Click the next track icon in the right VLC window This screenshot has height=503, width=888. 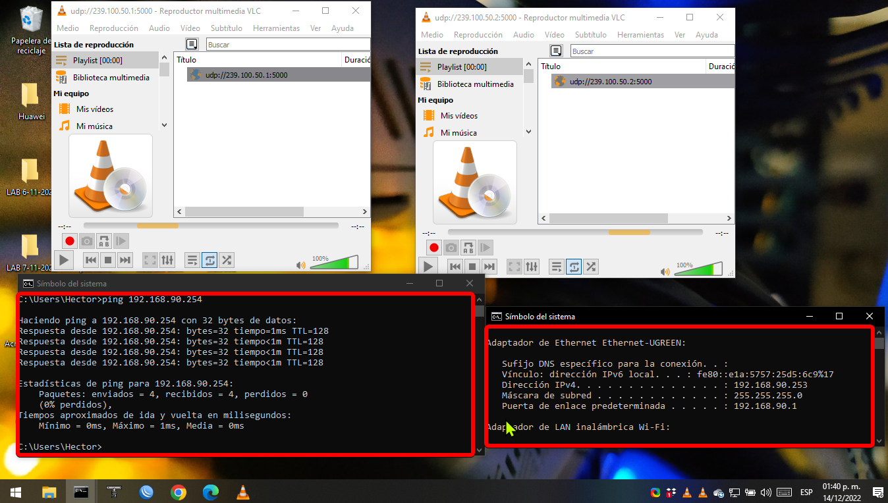pos(489,267)
